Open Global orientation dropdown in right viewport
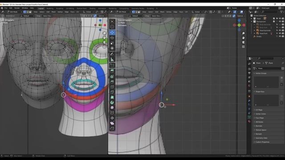285x160 pixels. 197,12
